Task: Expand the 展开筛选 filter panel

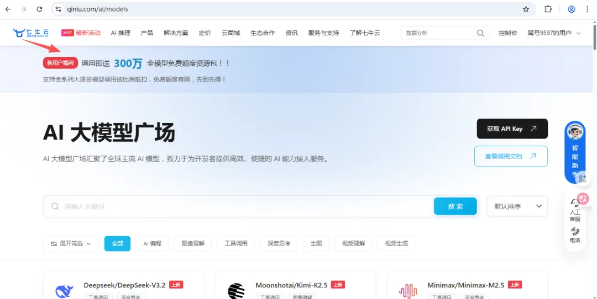Action: [71, 243]
